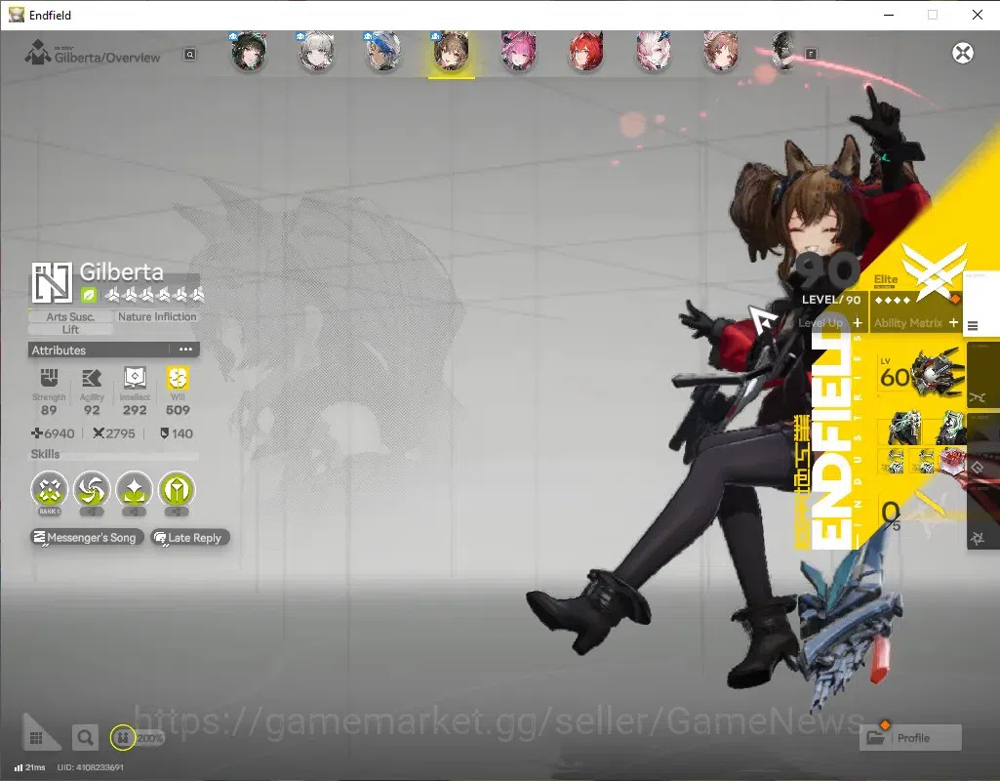Click the Endfield app icon in title bar
This screenshot has width=1000, height=781.
pos(16,15)
